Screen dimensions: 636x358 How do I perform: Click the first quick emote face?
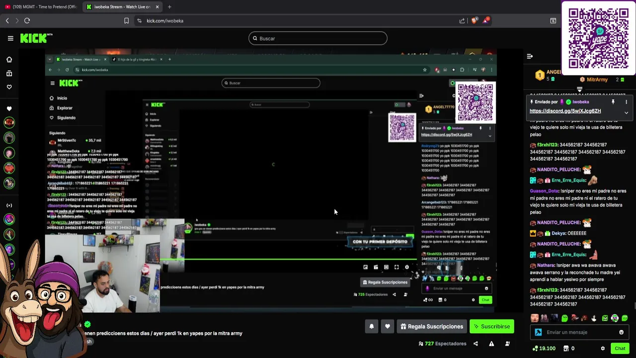(x=534, y=318)
